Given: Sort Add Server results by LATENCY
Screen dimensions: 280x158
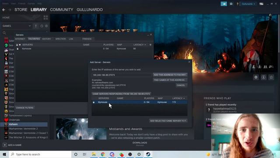Looking at the screenshot, I should coord(178,98).
